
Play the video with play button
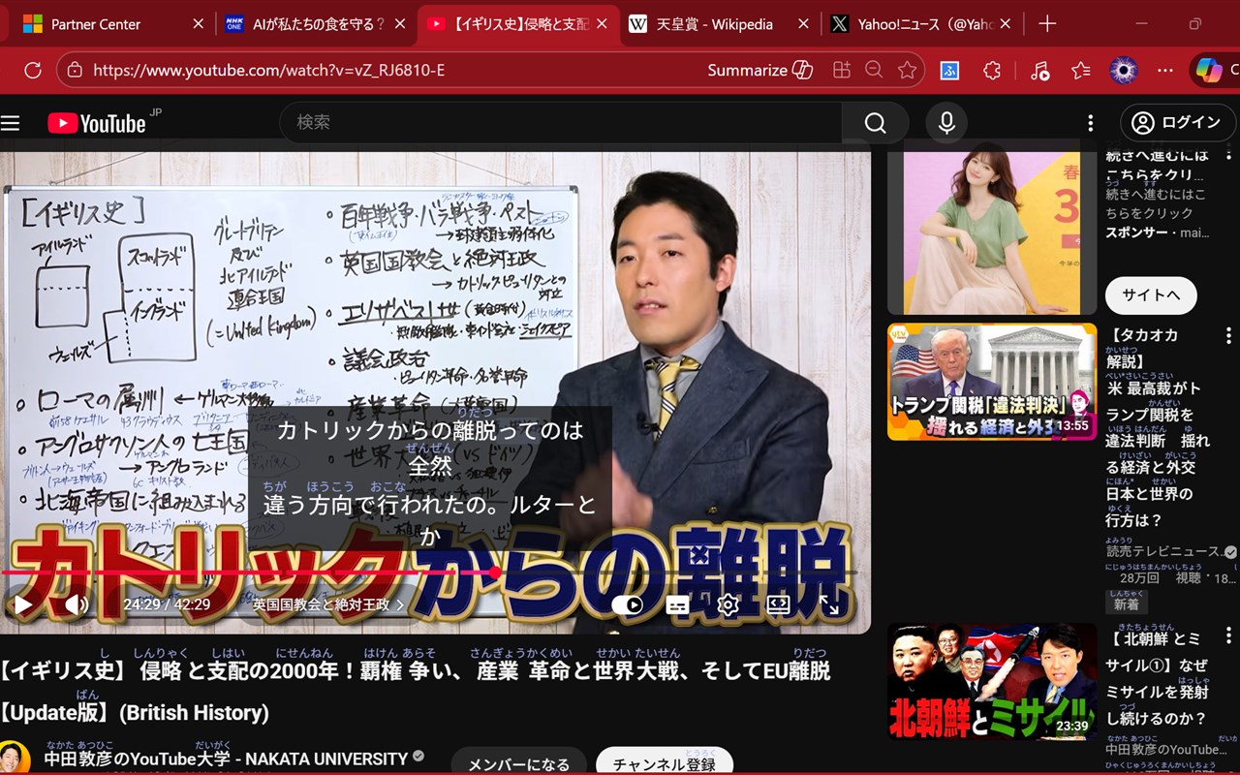point(22,604)
